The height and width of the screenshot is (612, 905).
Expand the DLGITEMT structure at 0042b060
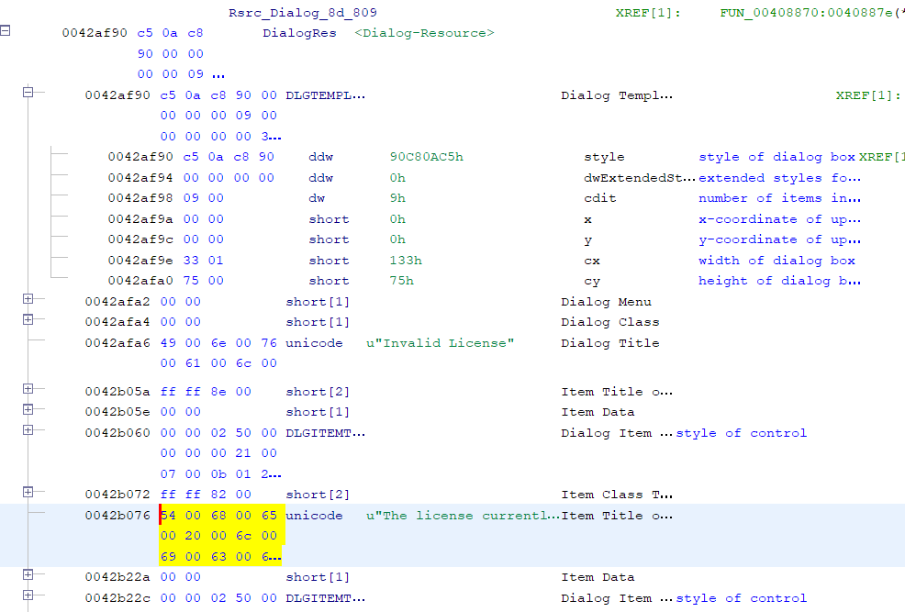click(28, 428)
